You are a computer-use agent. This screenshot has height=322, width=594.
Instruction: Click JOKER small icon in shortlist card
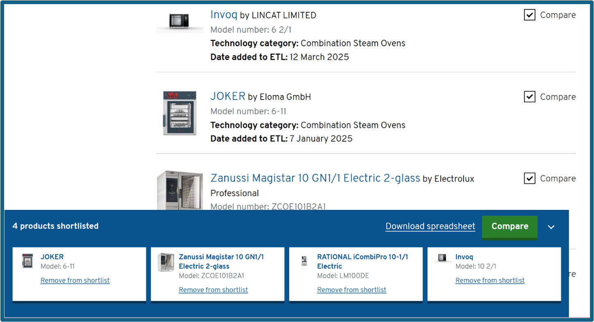pyautogui.click(x=27, y=261)
